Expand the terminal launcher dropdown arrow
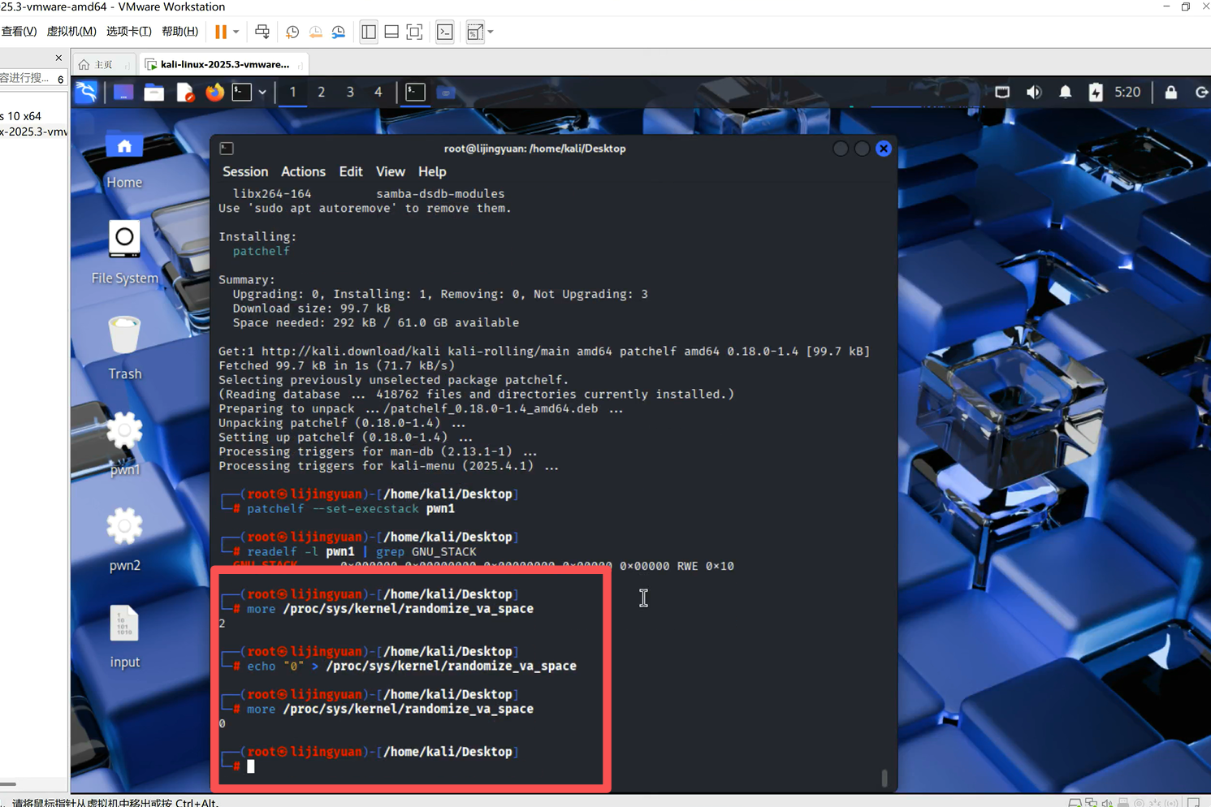This screenshot has width=1211, height=807. (x=262, y=93)
